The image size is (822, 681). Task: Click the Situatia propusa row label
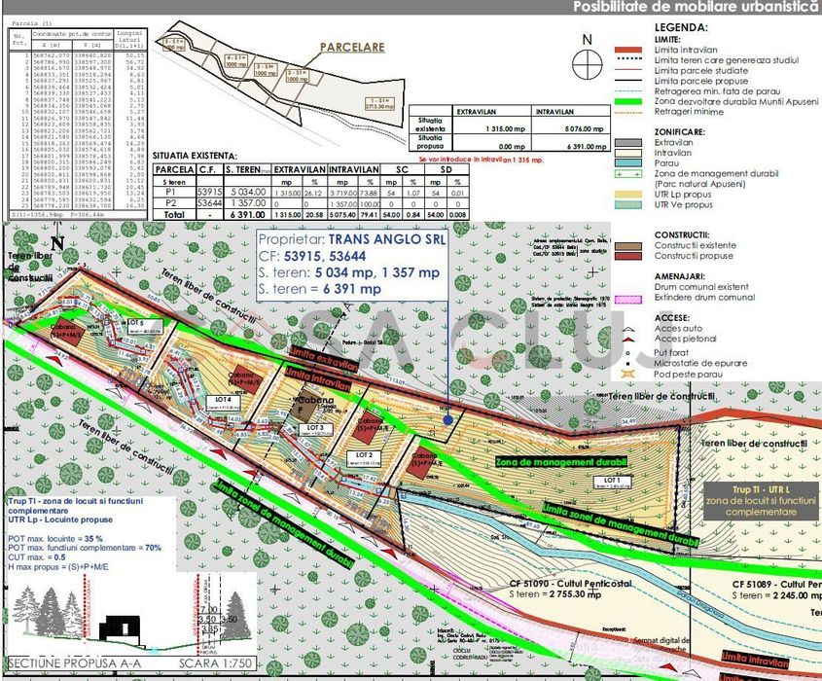pyautogui.click(x=430, y=143)
